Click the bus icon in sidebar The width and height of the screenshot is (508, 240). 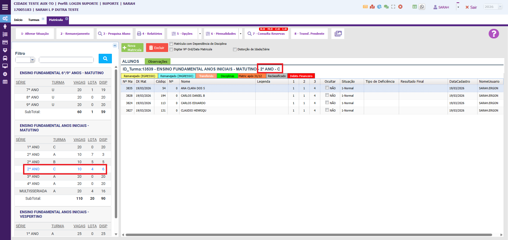[x=5, y=58]
